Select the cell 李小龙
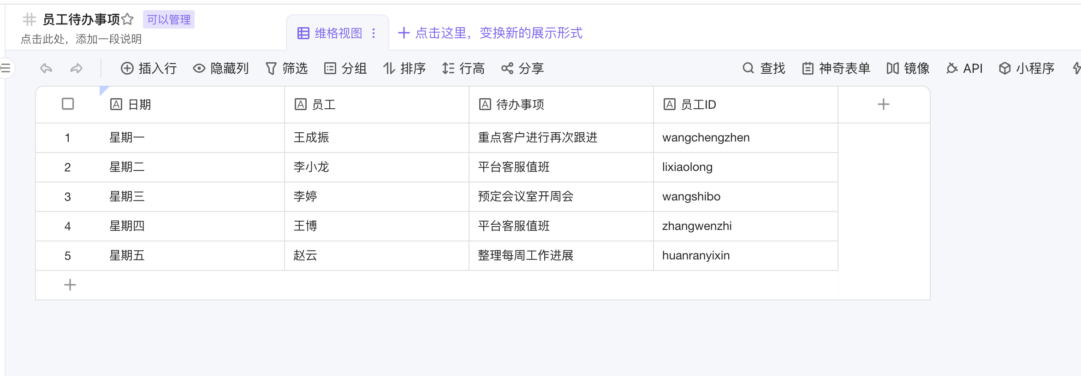This screenshot has width=1081, height=376. click(x=377, y=167)
